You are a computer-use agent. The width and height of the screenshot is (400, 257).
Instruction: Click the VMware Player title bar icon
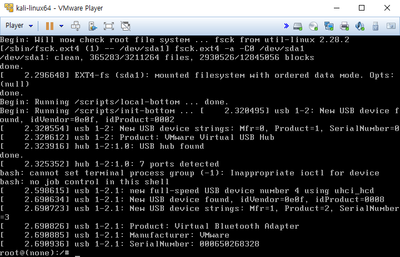[9, 8]
